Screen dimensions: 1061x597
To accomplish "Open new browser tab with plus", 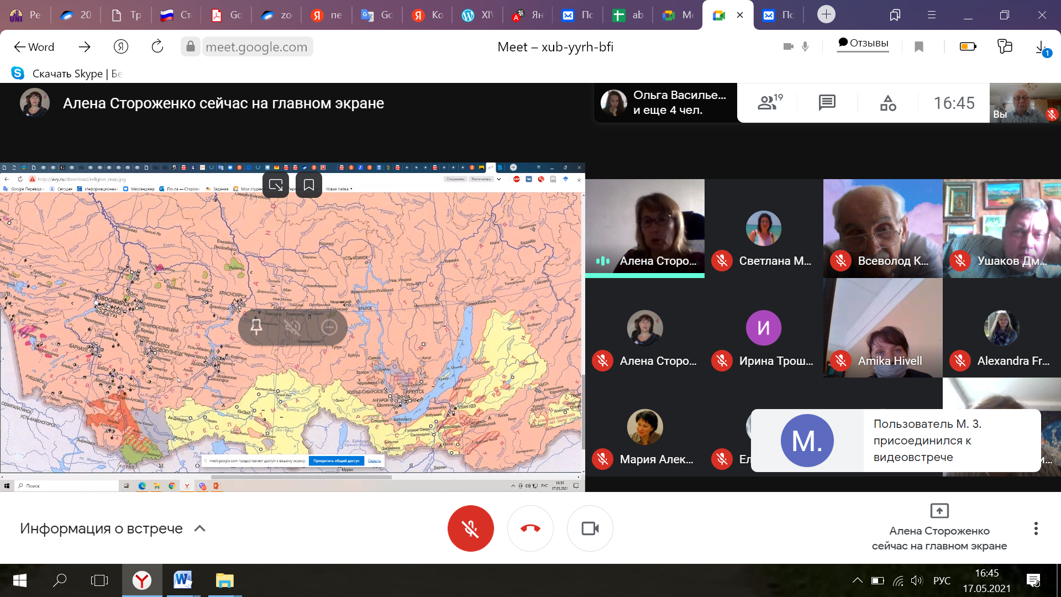I will (x=826, y=14).
